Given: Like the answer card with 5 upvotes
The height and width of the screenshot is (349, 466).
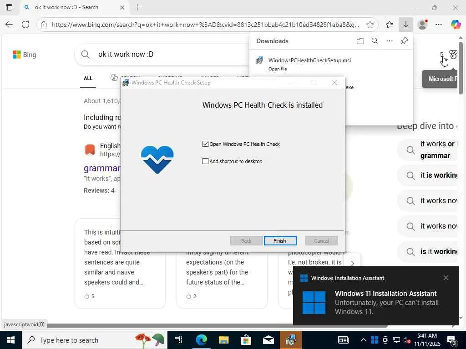Looking at the screenshot, I should click(x=87, y=296).
